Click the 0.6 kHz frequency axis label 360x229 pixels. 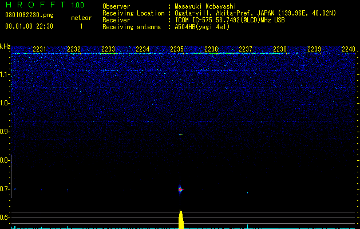pyautogui.click(x=5, y=218)
